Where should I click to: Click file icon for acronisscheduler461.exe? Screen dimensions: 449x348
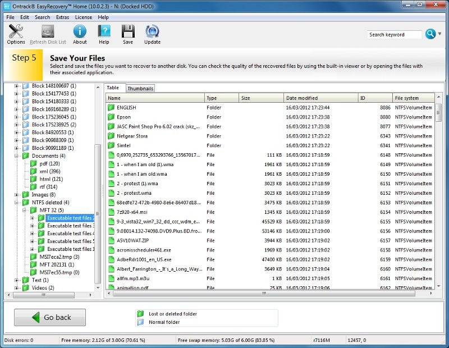111,250
